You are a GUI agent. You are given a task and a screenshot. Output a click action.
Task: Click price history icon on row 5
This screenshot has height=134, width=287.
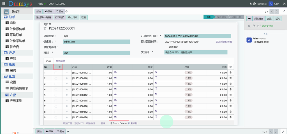point(156,94)
